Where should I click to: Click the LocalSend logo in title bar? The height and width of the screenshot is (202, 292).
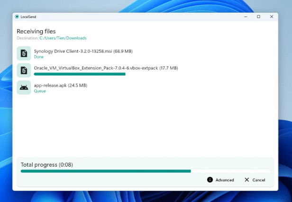[x=17, y=17]
